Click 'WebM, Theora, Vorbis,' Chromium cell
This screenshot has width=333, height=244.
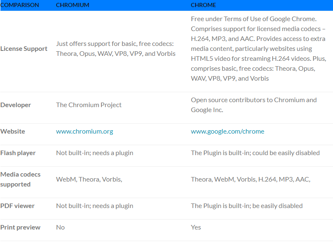89,179
